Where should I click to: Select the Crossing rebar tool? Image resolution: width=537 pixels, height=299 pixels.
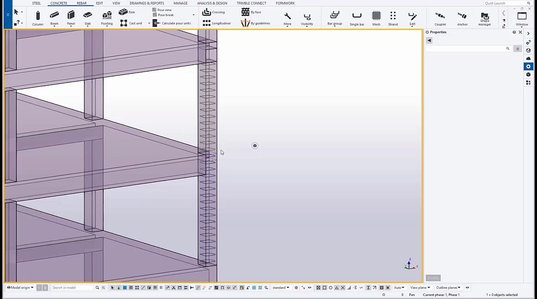pos(213,12)
